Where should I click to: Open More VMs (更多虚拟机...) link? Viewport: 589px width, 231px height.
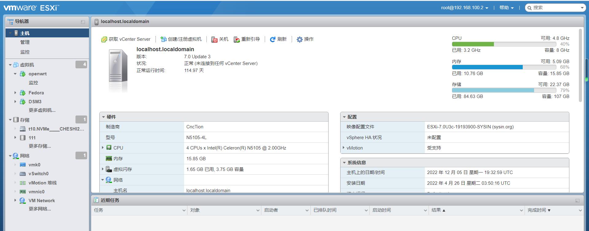pos(42,110)
